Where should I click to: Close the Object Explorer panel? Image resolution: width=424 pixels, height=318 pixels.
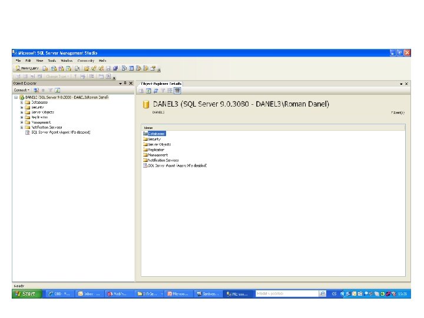pyautogui.click(x=131, y=83)
